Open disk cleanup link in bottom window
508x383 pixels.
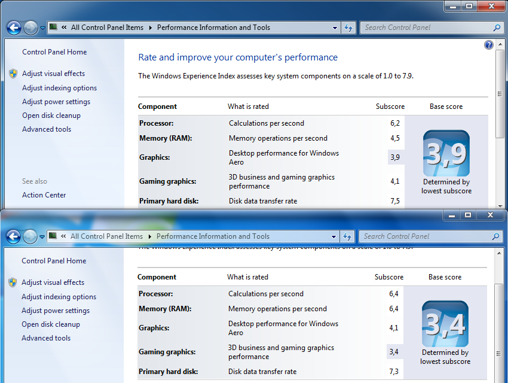(x=51, y=324)
